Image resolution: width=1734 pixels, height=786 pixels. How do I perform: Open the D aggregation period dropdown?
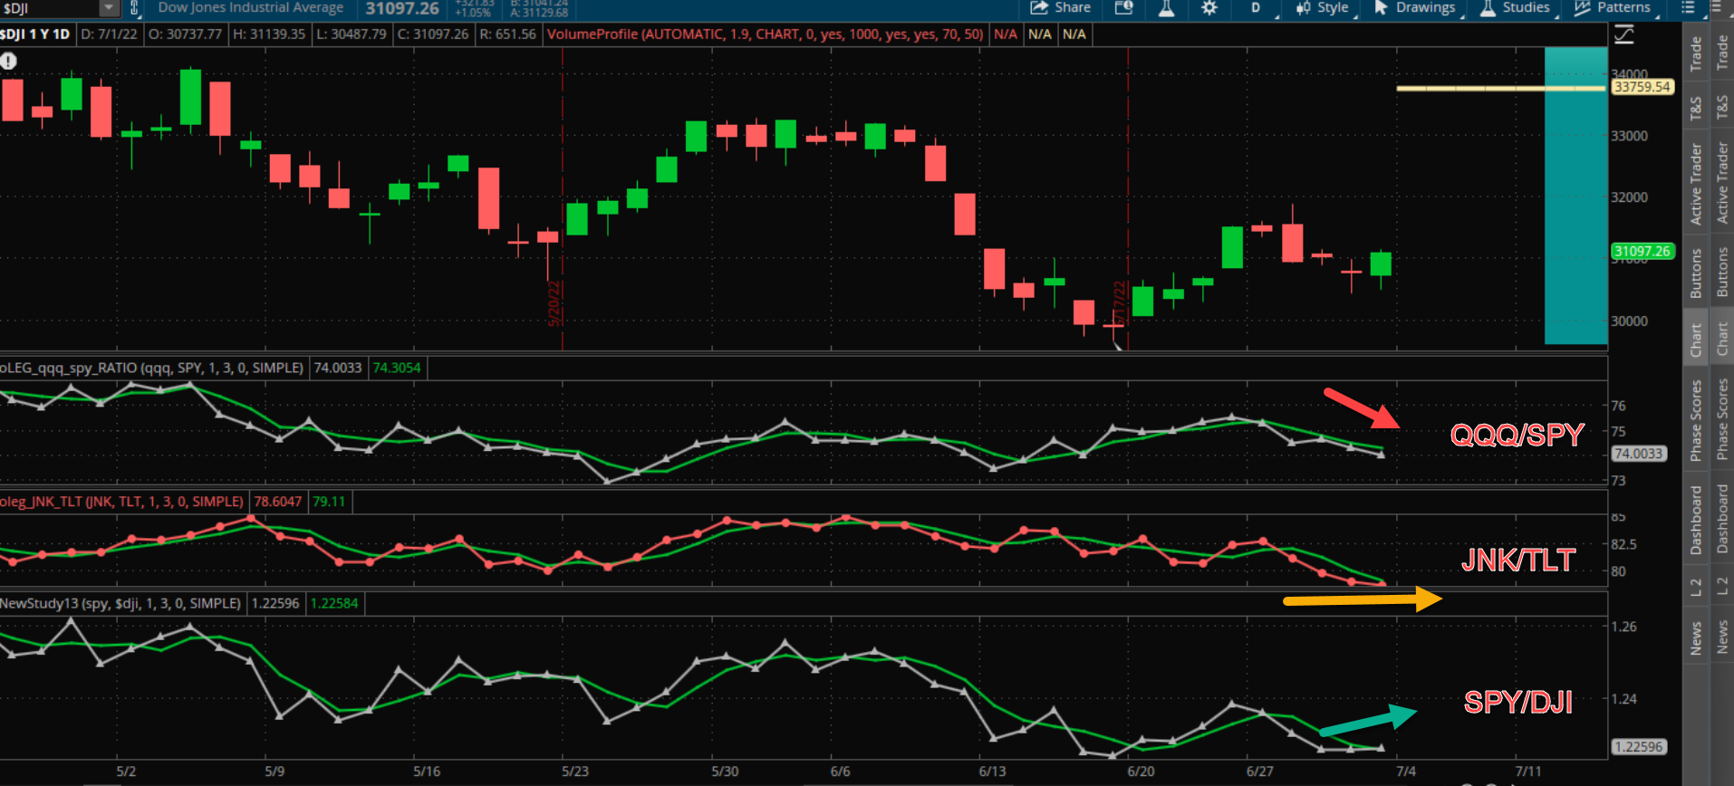[1259, 8]
